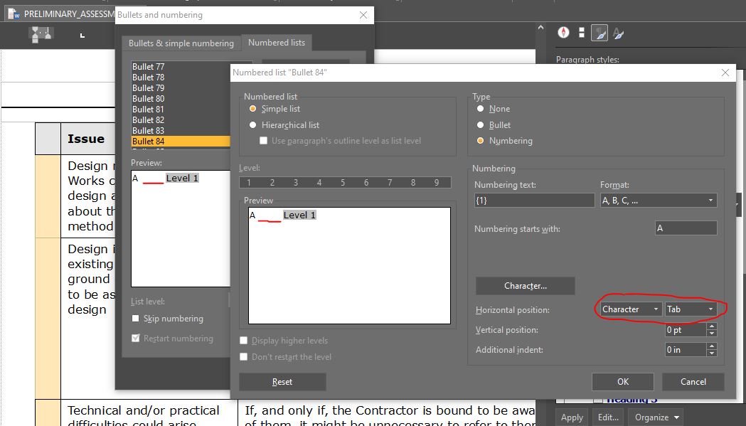Open the Format dropdown showing A, B, C
The height and width of the screenshot is (426, 746).
point(658,201)
